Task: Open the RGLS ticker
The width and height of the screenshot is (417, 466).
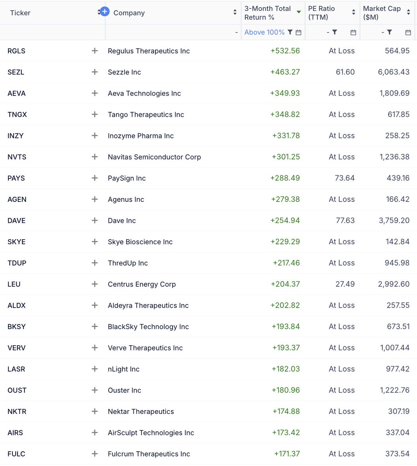Action: click(x=16, y=51)
